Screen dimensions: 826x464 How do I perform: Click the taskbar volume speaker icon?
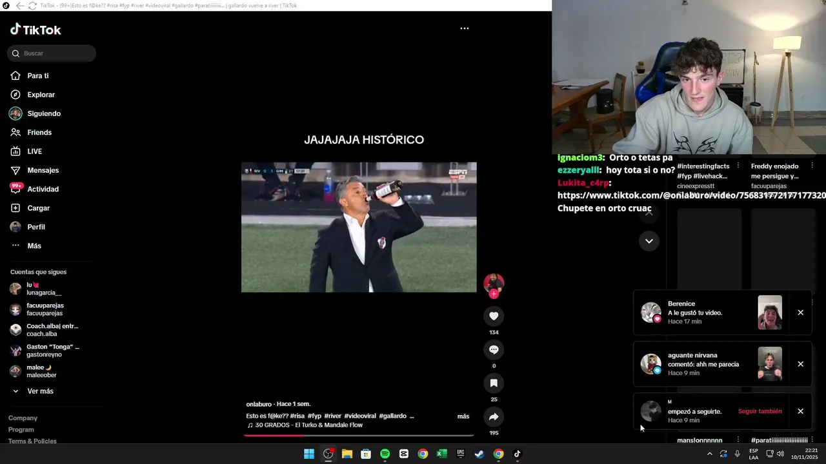[781, 454]
